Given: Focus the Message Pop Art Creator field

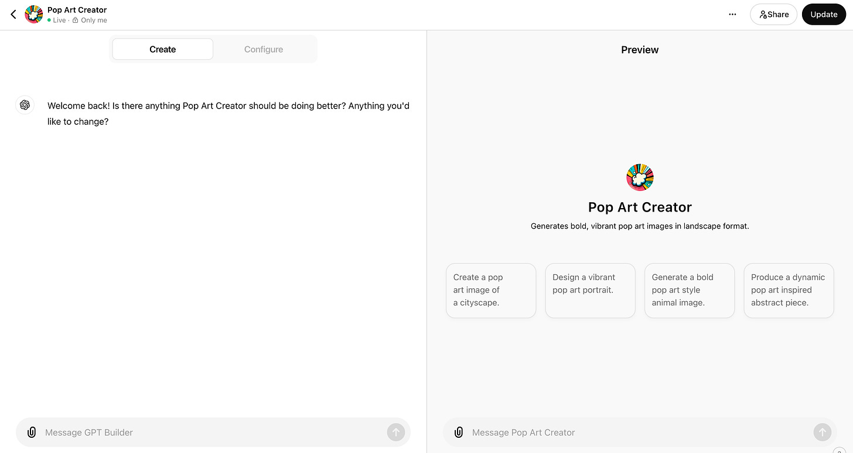Looking at the screenshot, I should pos(640,432).
